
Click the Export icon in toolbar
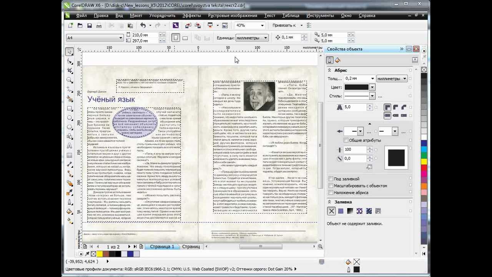point(198,25)
